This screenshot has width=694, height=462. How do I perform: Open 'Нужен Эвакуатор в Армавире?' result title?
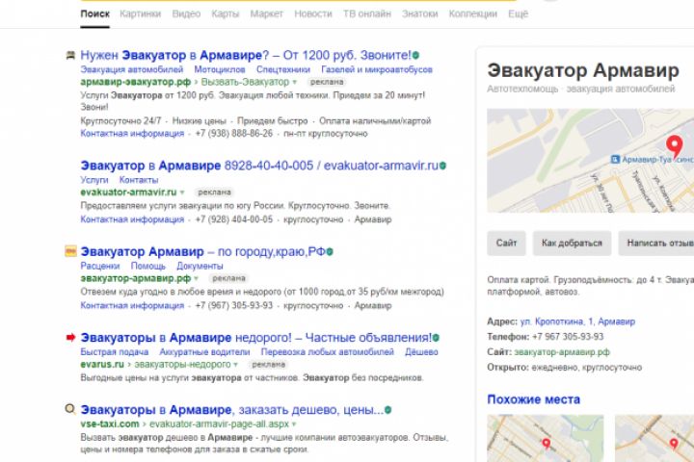pos(246,56)
